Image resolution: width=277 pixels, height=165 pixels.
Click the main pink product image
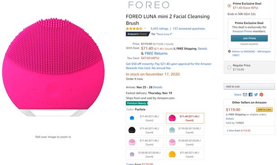click(53, 67)
